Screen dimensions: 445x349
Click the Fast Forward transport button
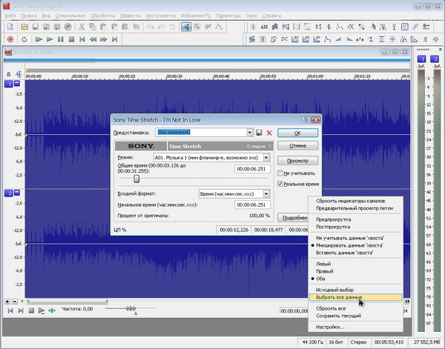104,39
